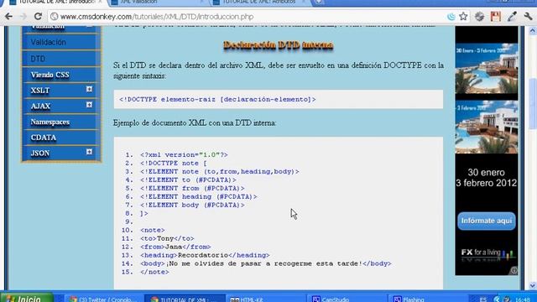
Task: Switch to Flashing window in taskbar
Action: coord(427,299)
